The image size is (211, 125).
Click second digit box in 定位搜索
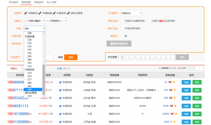tap(127, 57)
